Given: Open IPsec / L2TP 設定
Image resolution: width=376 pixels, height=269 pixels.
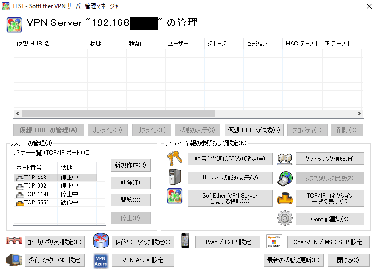Looking at the screenshot, I should click(x=228, y=242).
